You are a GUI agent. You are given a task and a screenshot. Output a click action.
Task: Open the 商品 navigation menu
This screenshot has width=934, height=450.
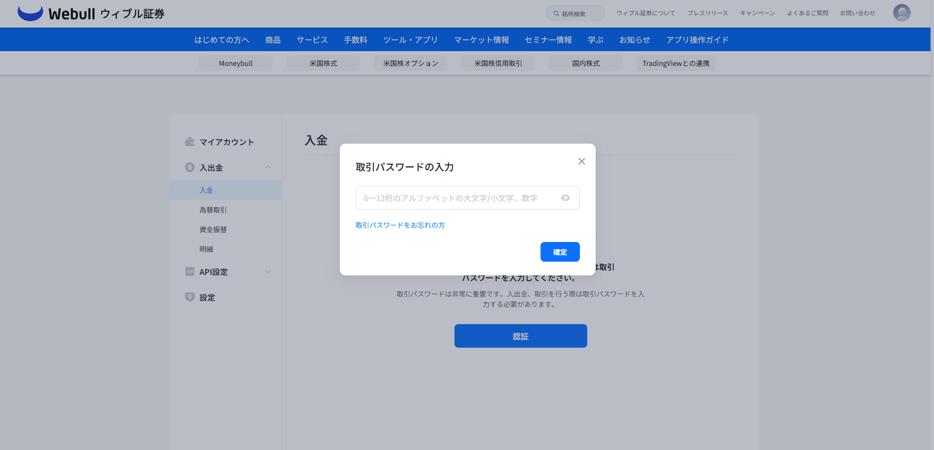tap(272, 40)
